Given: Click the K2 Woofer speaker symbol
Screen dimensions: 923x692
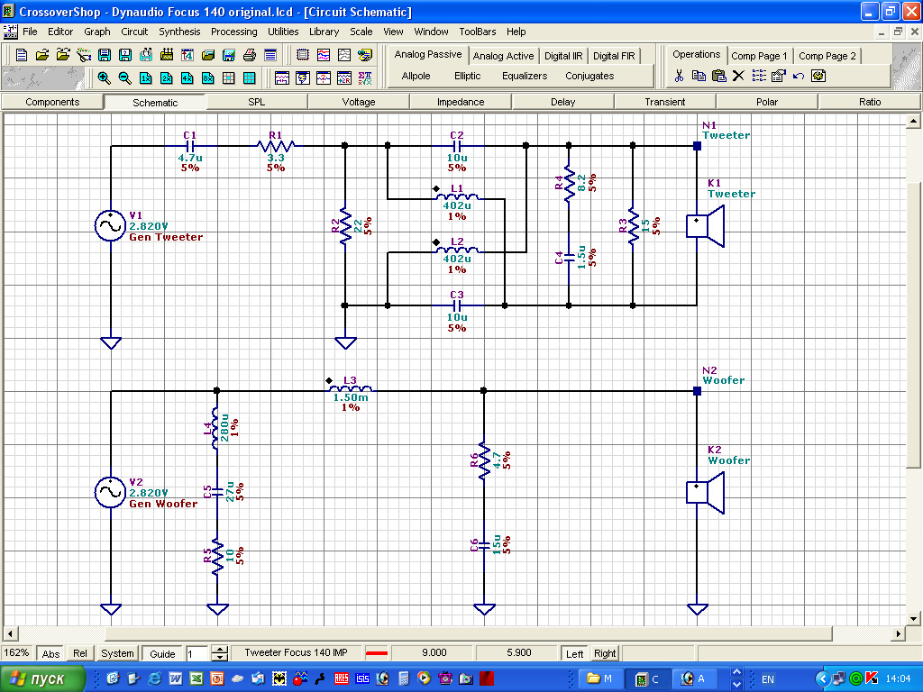Looking at the screenshot, I should [x=705, y=493].
